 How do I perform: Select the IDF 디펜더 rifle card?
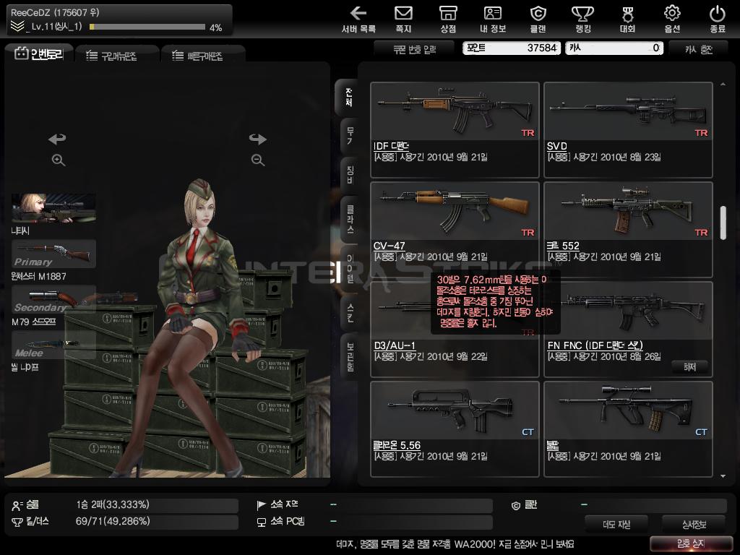(455, 130)
